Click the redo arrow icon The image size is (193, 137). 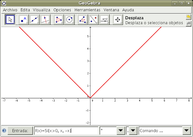188,23
